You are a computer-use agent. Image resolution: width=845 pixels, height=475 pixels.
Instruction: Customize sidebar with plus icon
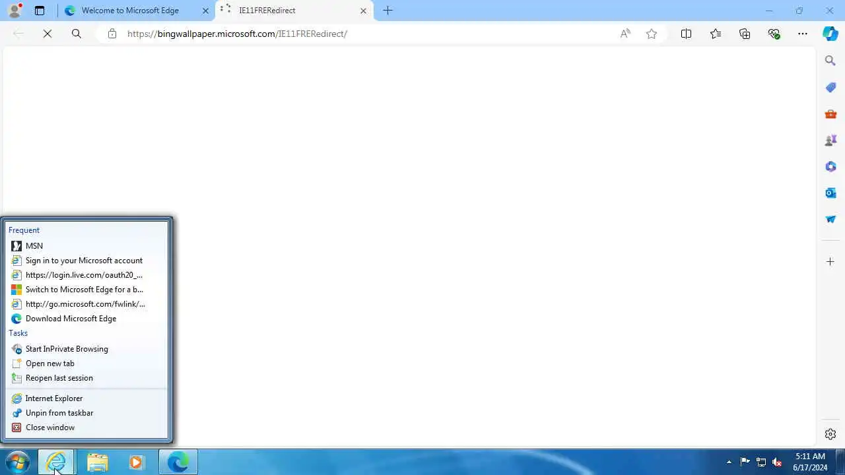click(830, 262)
